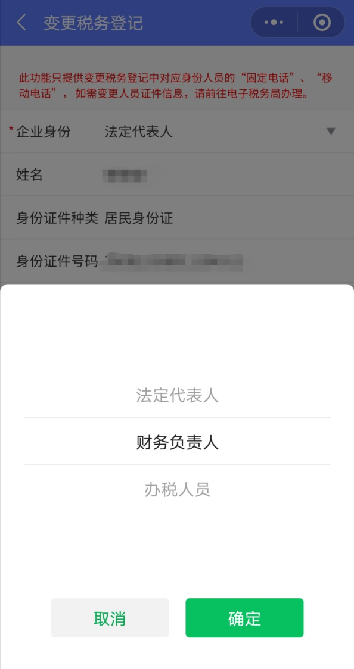The image size is (354, 669).
Task: Open the 法定代表人 value in 企业身份 row
Action: [139, 132]
